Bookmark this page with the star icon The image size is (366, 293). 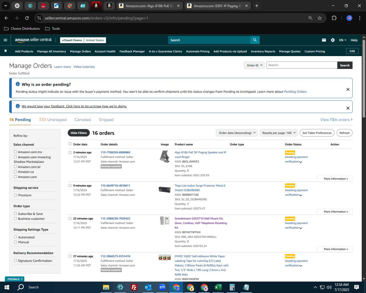(x=320, y=18)
